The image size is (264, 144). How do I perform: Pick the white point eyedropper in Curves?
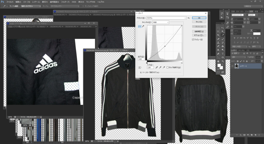tap(164, 67)
